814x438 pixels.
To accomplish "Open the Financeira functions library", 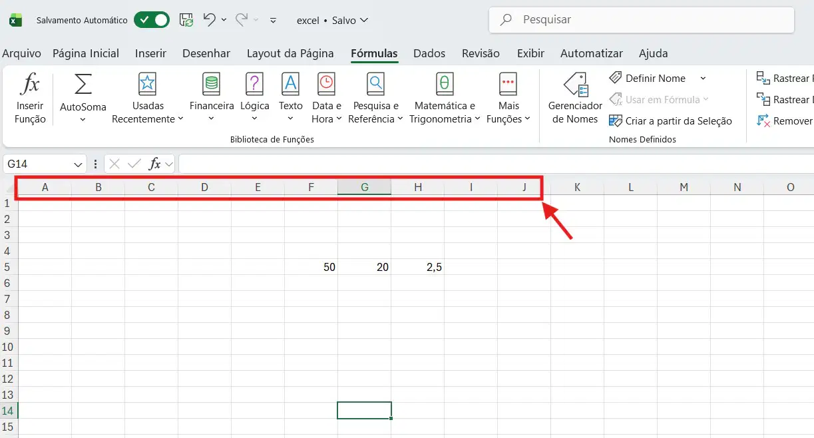I will point(212,99).
